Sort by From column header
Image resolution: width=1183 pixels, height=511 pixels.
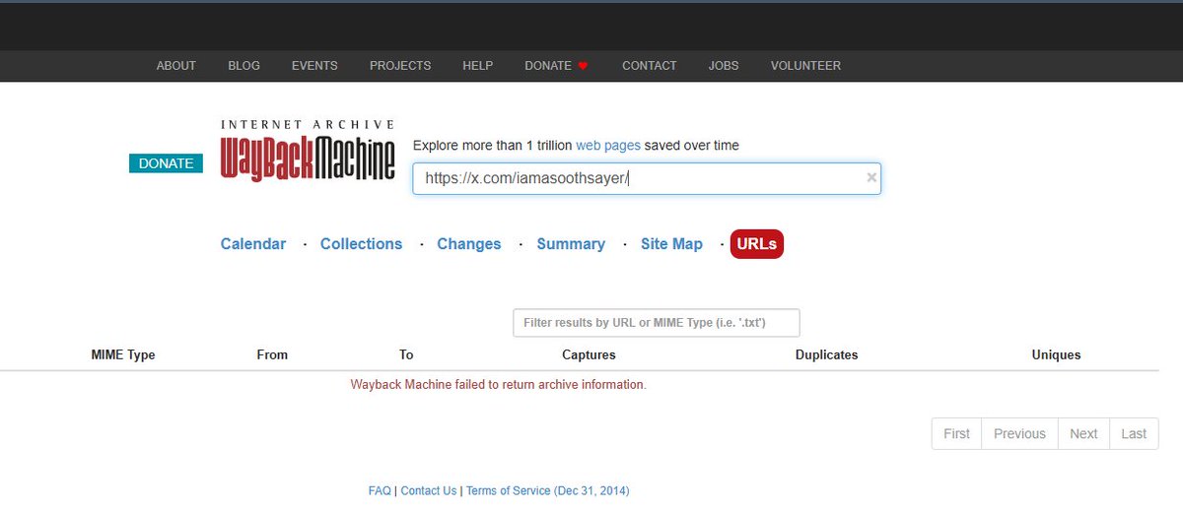click(x=272, y=354)
